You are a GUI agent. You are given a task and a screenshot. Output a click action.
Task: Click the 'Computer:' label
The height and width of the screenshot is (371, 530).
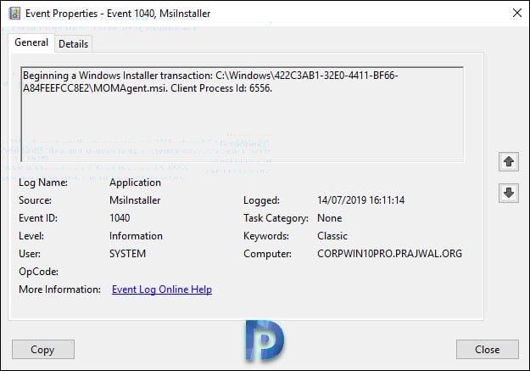(267, 254)
